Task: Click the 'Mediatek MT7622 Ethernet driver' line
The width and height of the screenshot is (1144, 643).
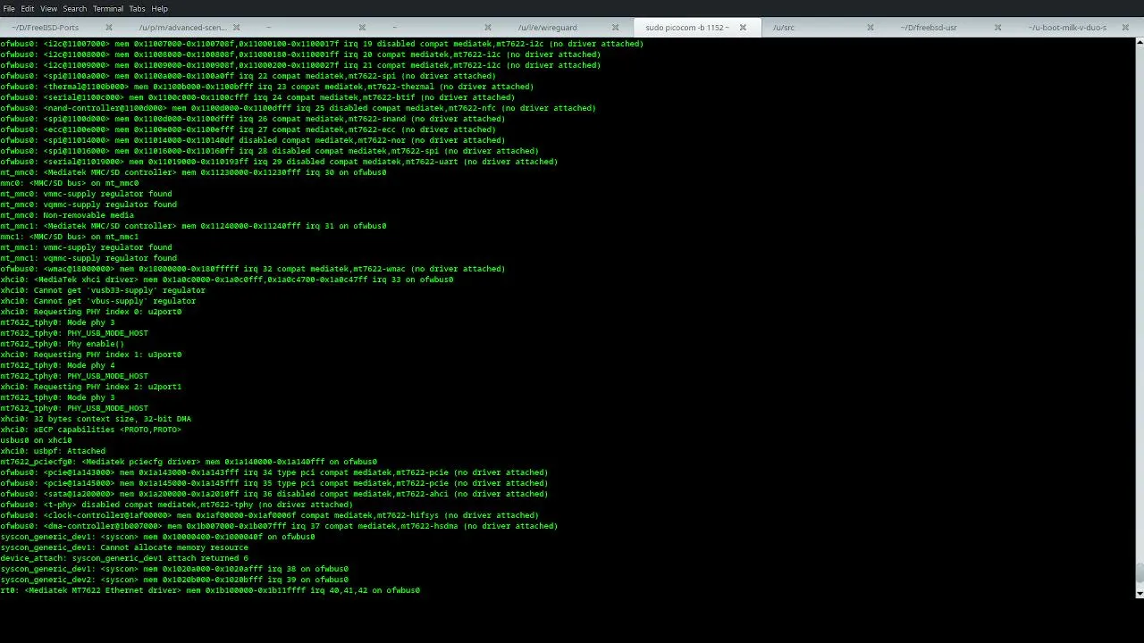Action: 210,590
